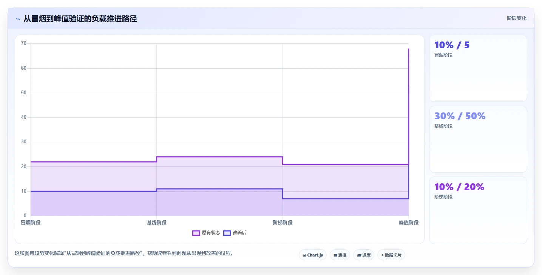Toggle the 改善后 legend series
Viewport: 542px width, 275px height.
[235, 233]
